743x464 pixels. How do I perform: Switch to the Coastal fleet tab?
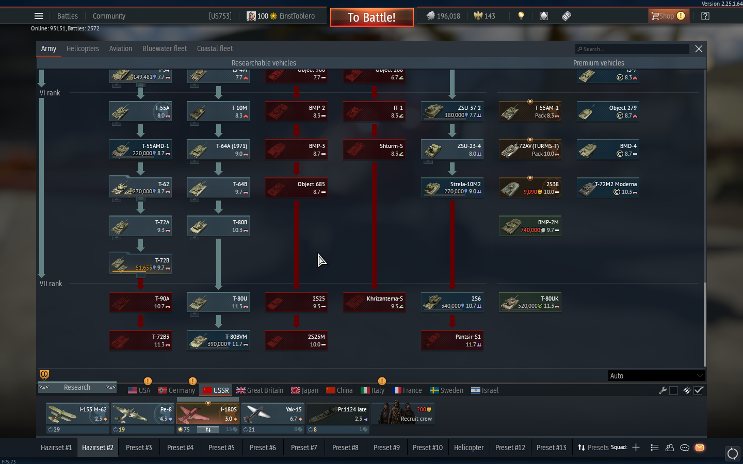pyautogui.click(x=215, y=48)
